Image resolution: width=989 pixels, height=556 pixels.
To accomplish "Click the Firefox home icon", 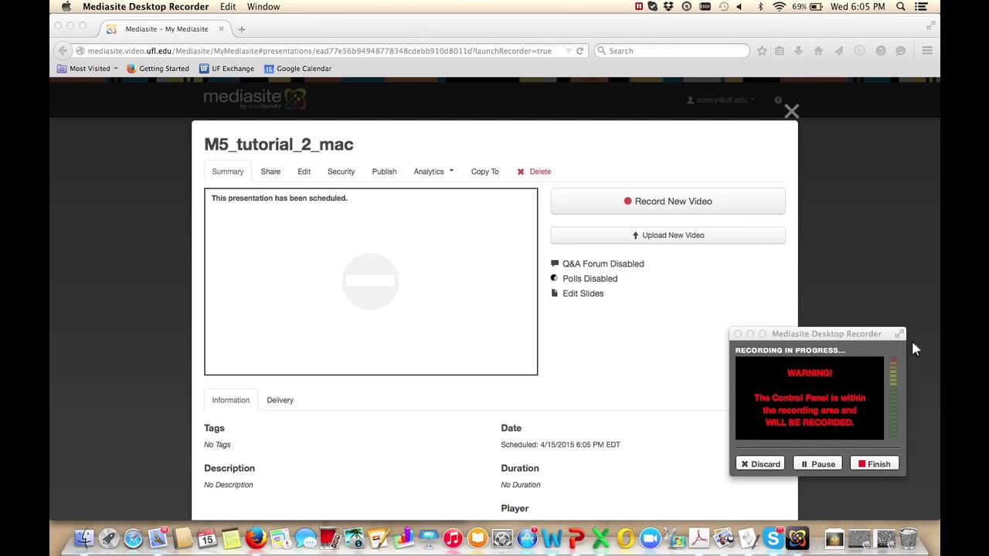I will [x=818, y=50].
